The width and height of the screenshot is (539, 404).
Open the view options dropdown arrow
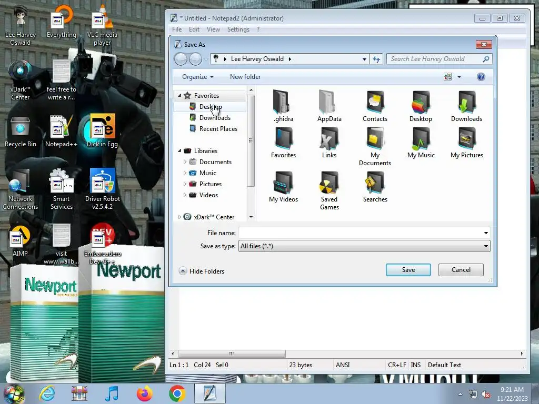tap(459, 77)
